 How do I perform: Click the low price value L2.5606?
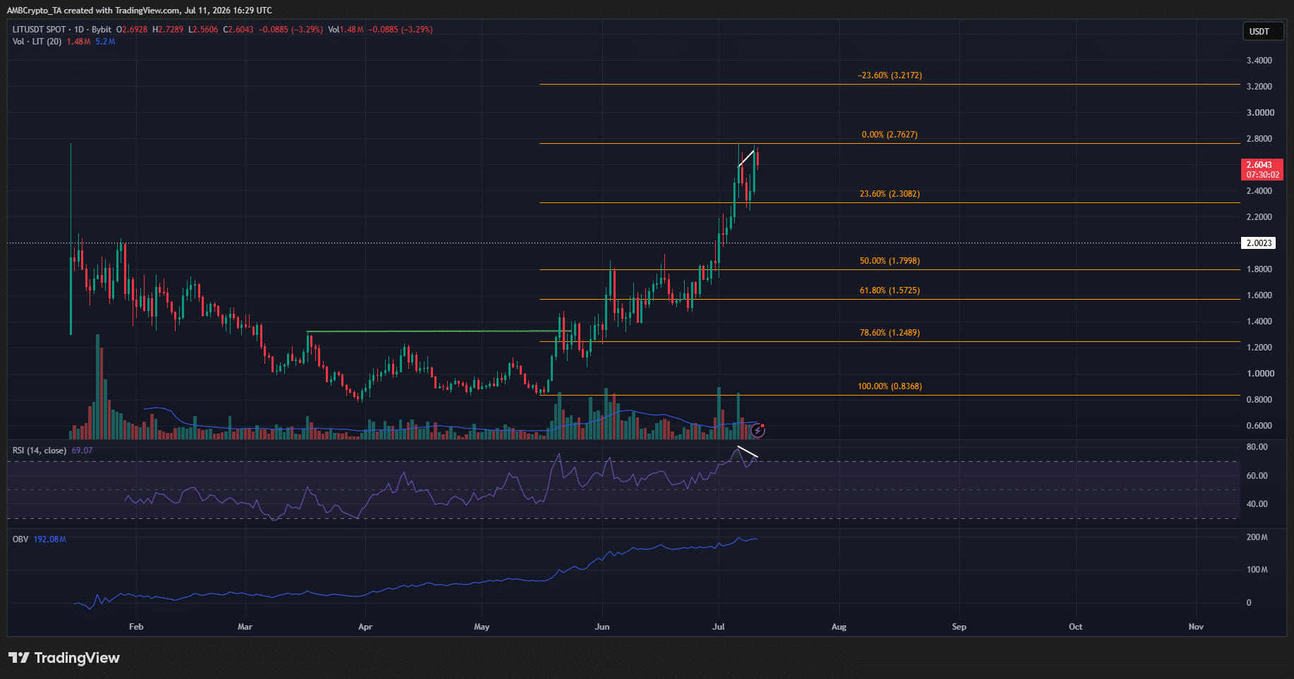pyautogui.click(x=203, y=30)
